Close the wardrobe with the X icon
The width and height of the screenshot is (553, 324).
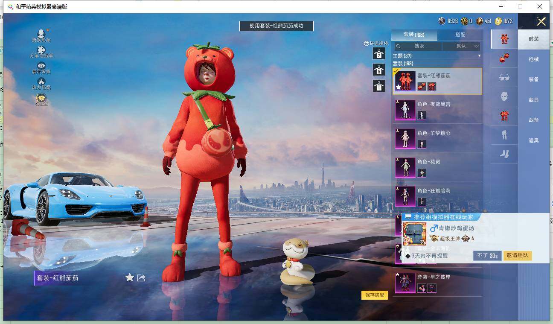click(x=541, y=22)
